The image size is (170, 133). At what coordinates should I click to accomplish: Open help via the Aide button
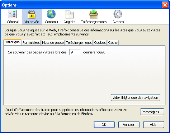tap(153, 125)
